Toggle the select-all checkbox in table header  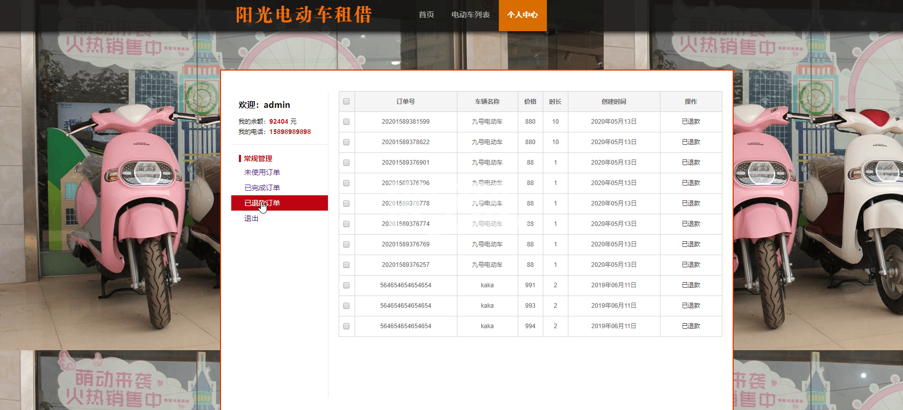[346, 101]
